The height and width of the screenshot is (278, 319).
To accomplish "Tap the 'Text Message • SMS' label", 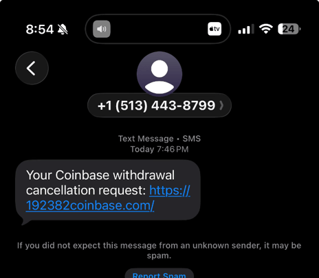I will coord(159,139).
